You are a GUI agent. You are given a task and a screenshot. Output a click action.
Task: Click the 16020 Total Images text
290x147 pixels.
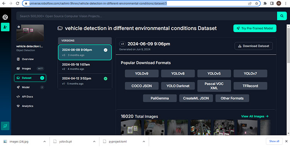tap(140, 116)
